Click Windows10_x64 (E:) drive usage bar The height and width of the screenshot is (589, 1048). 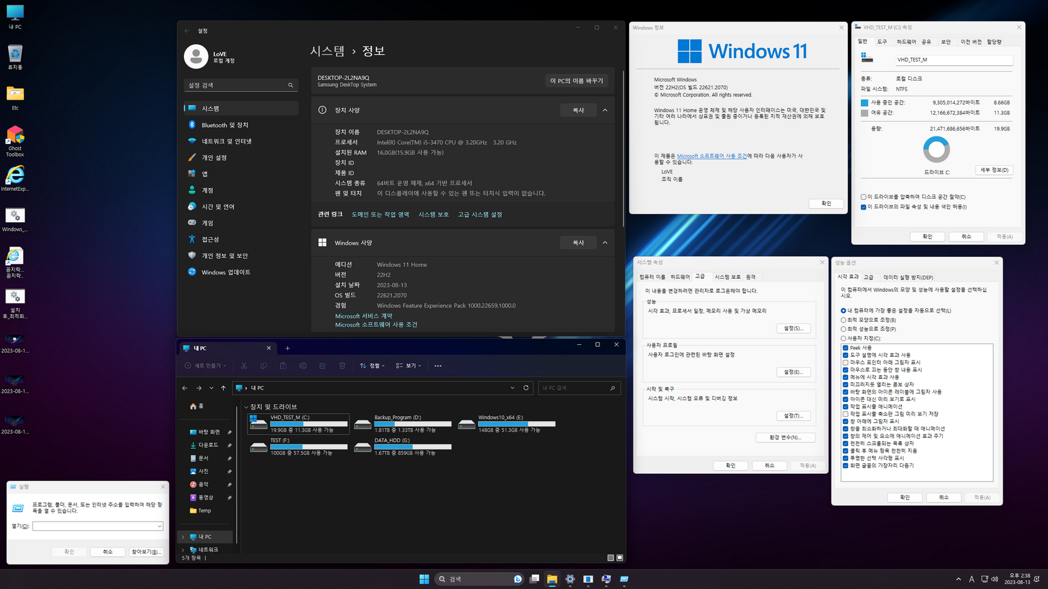pyautogui.click(x=516, y=424)
